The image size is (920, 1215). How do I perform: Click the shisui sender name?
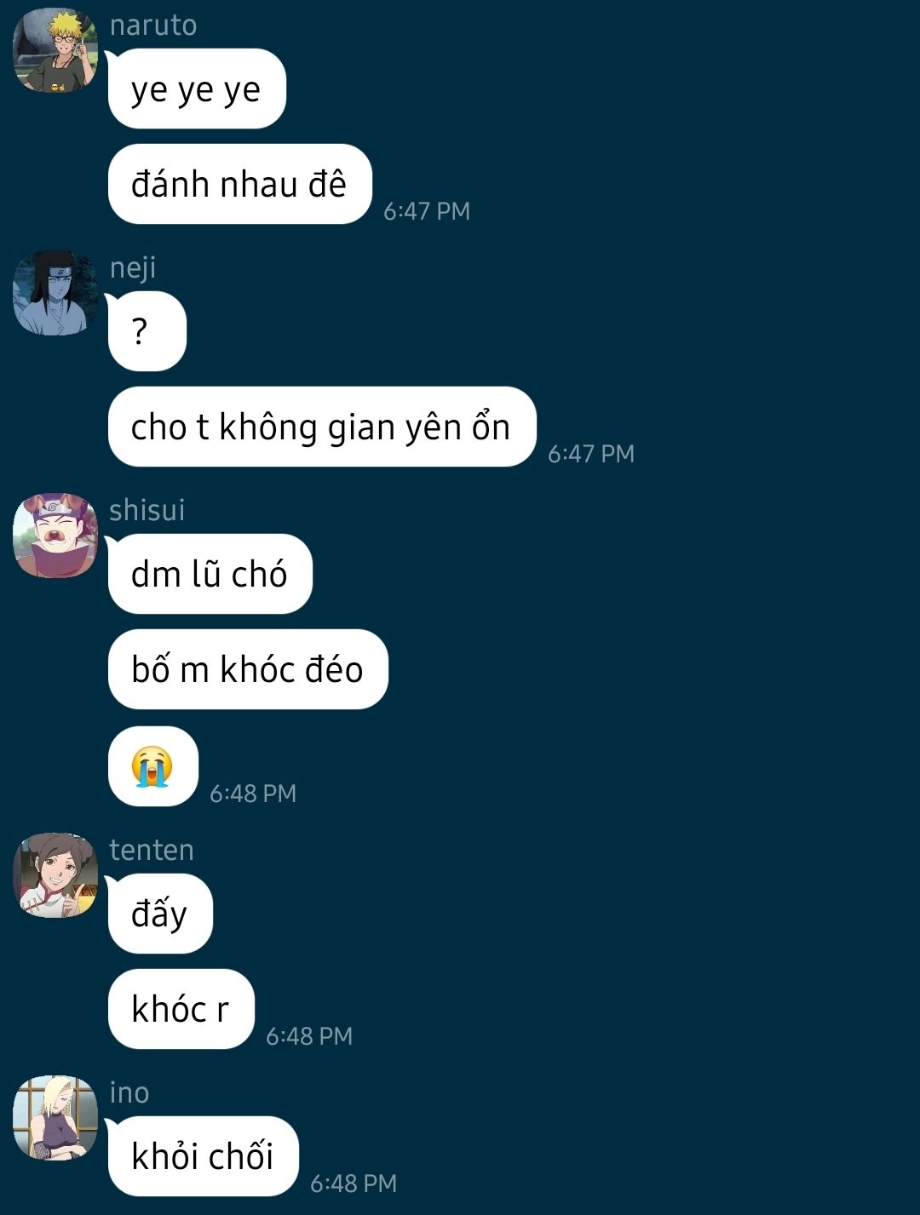point(147,510)
